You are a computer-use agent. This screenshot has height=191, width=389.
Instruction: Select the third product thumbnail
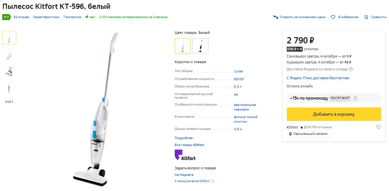[x=9, y=71]
